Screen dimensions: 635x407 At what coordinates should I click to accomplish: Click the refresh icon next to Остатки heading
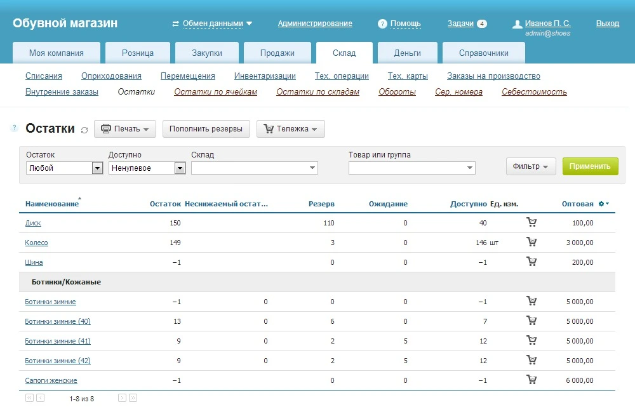click(x=84, y=130)
